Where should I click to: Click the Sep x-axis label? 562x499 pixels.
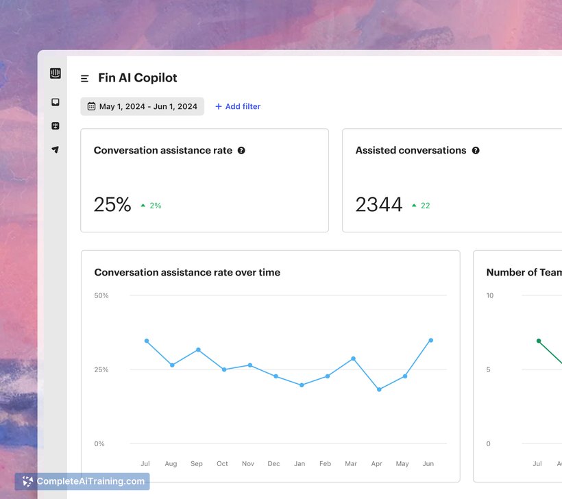click(197, 464)
